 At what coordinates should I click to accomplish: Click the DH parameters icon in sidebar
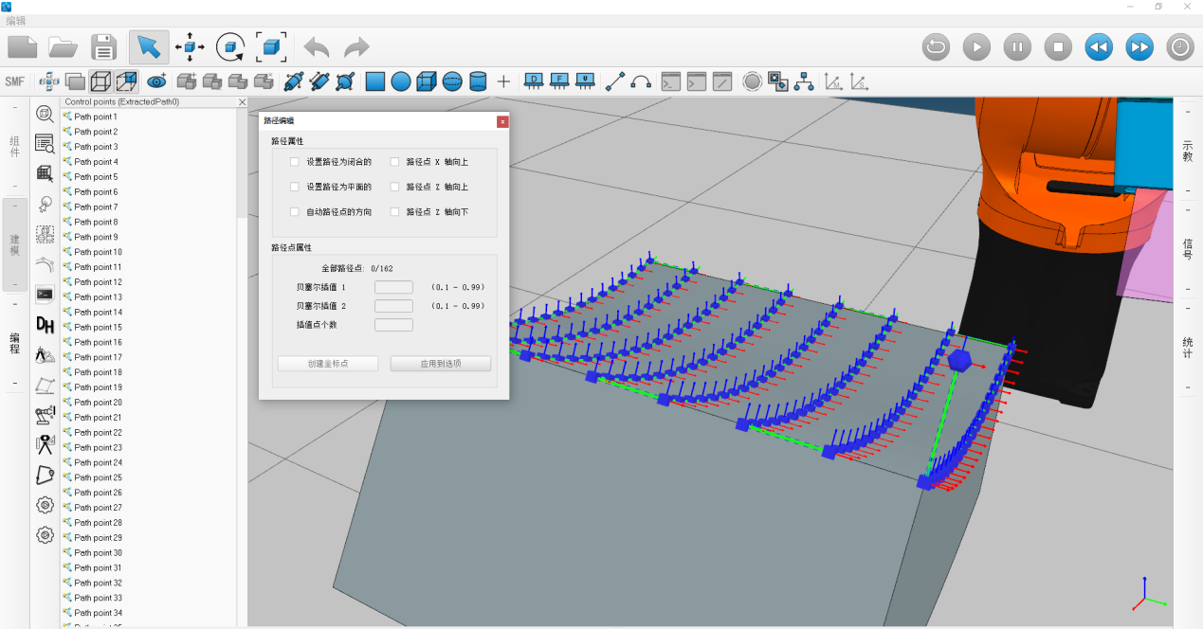point(45,325)
